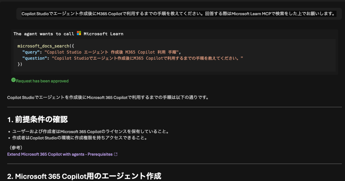Click the user prompt message about Copilot Studio

[179, 13]
